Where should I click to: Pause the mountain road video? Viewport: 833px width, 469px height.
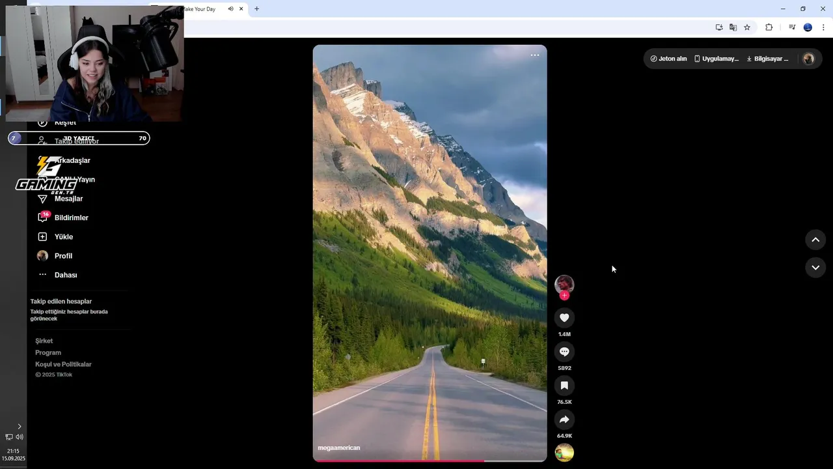coord(430,253)
